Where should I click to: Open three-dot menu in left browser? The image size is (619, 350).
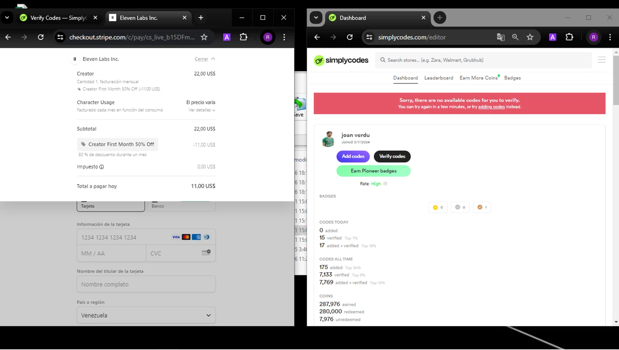click(284, 37)
